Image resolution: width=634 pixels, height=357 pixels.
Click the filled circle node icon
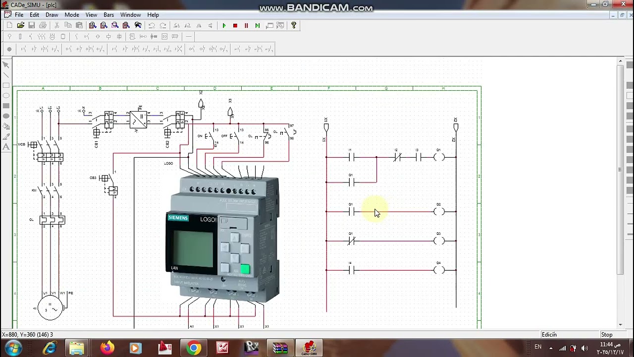(9, 49)
